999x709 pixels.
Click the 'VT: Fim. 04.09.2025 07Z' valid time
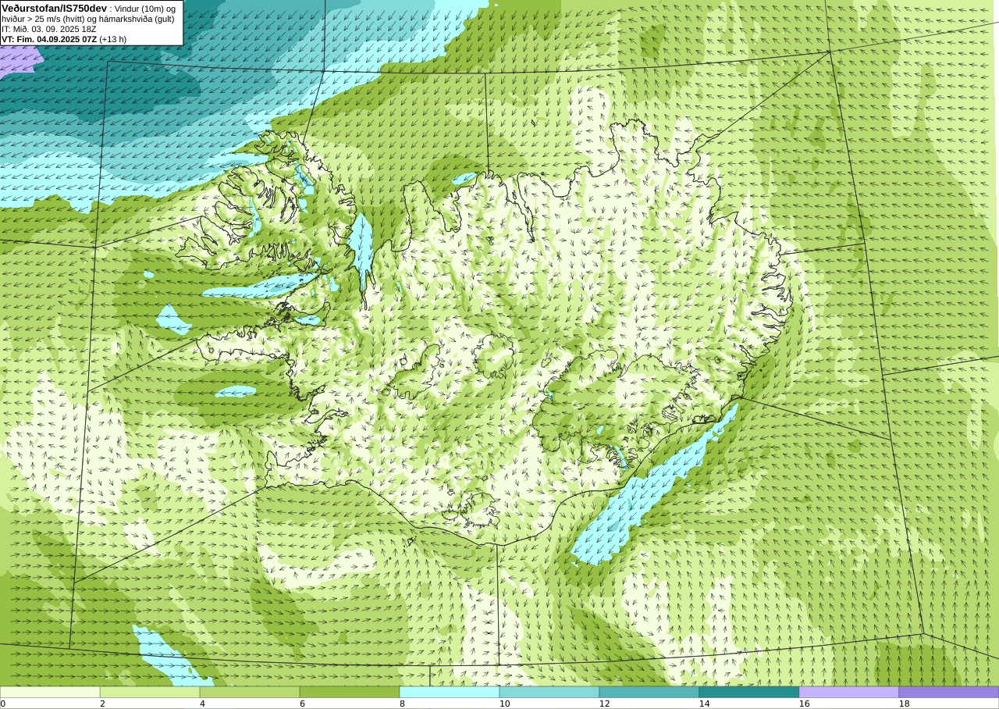pos(49,39)
